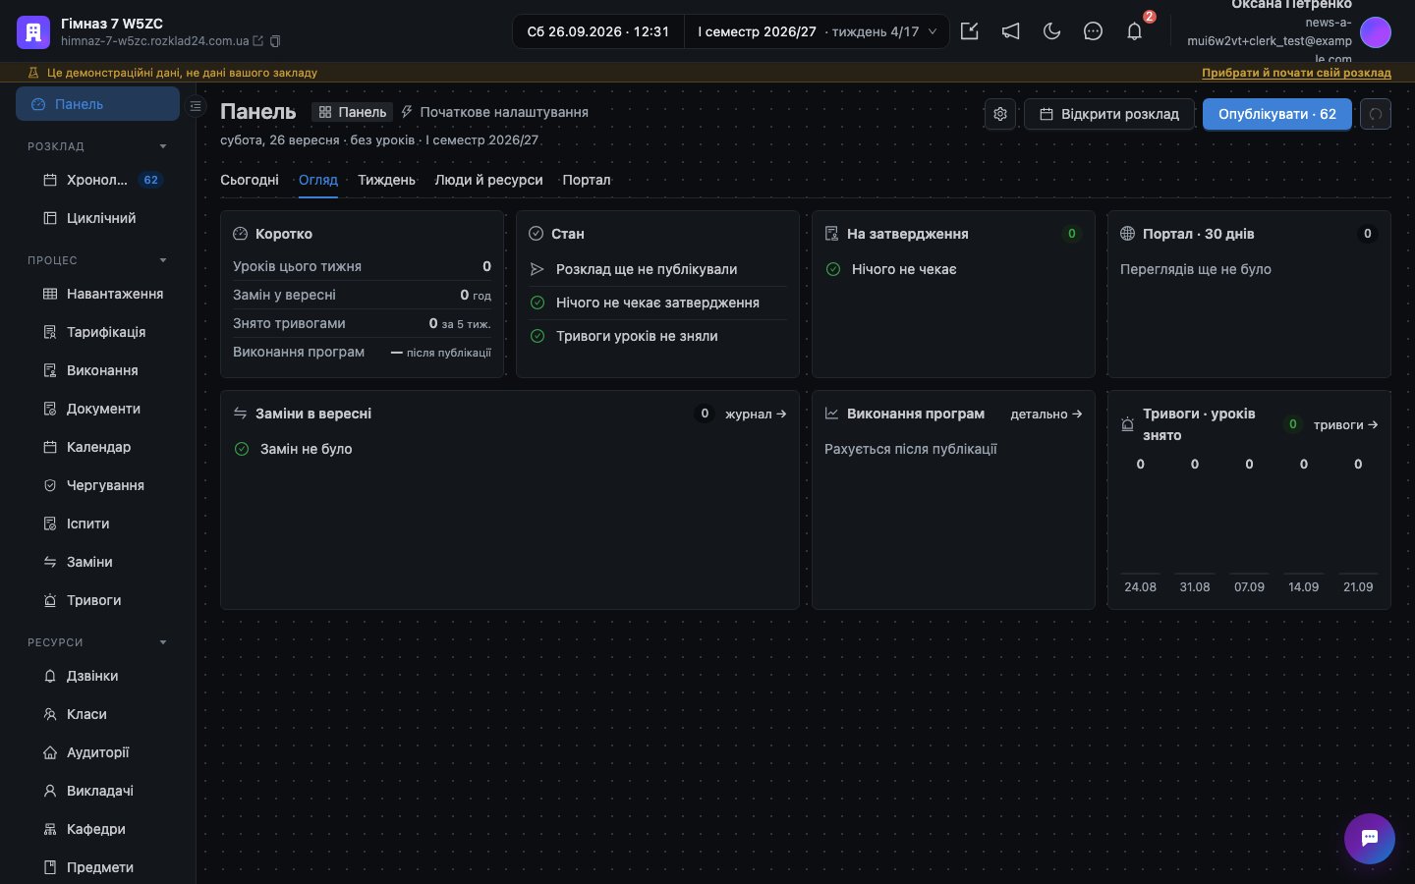Switch to the Сьогодні tab

tap(250, 180)
